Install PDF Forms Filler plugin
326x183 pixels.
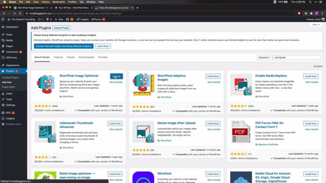311,124
